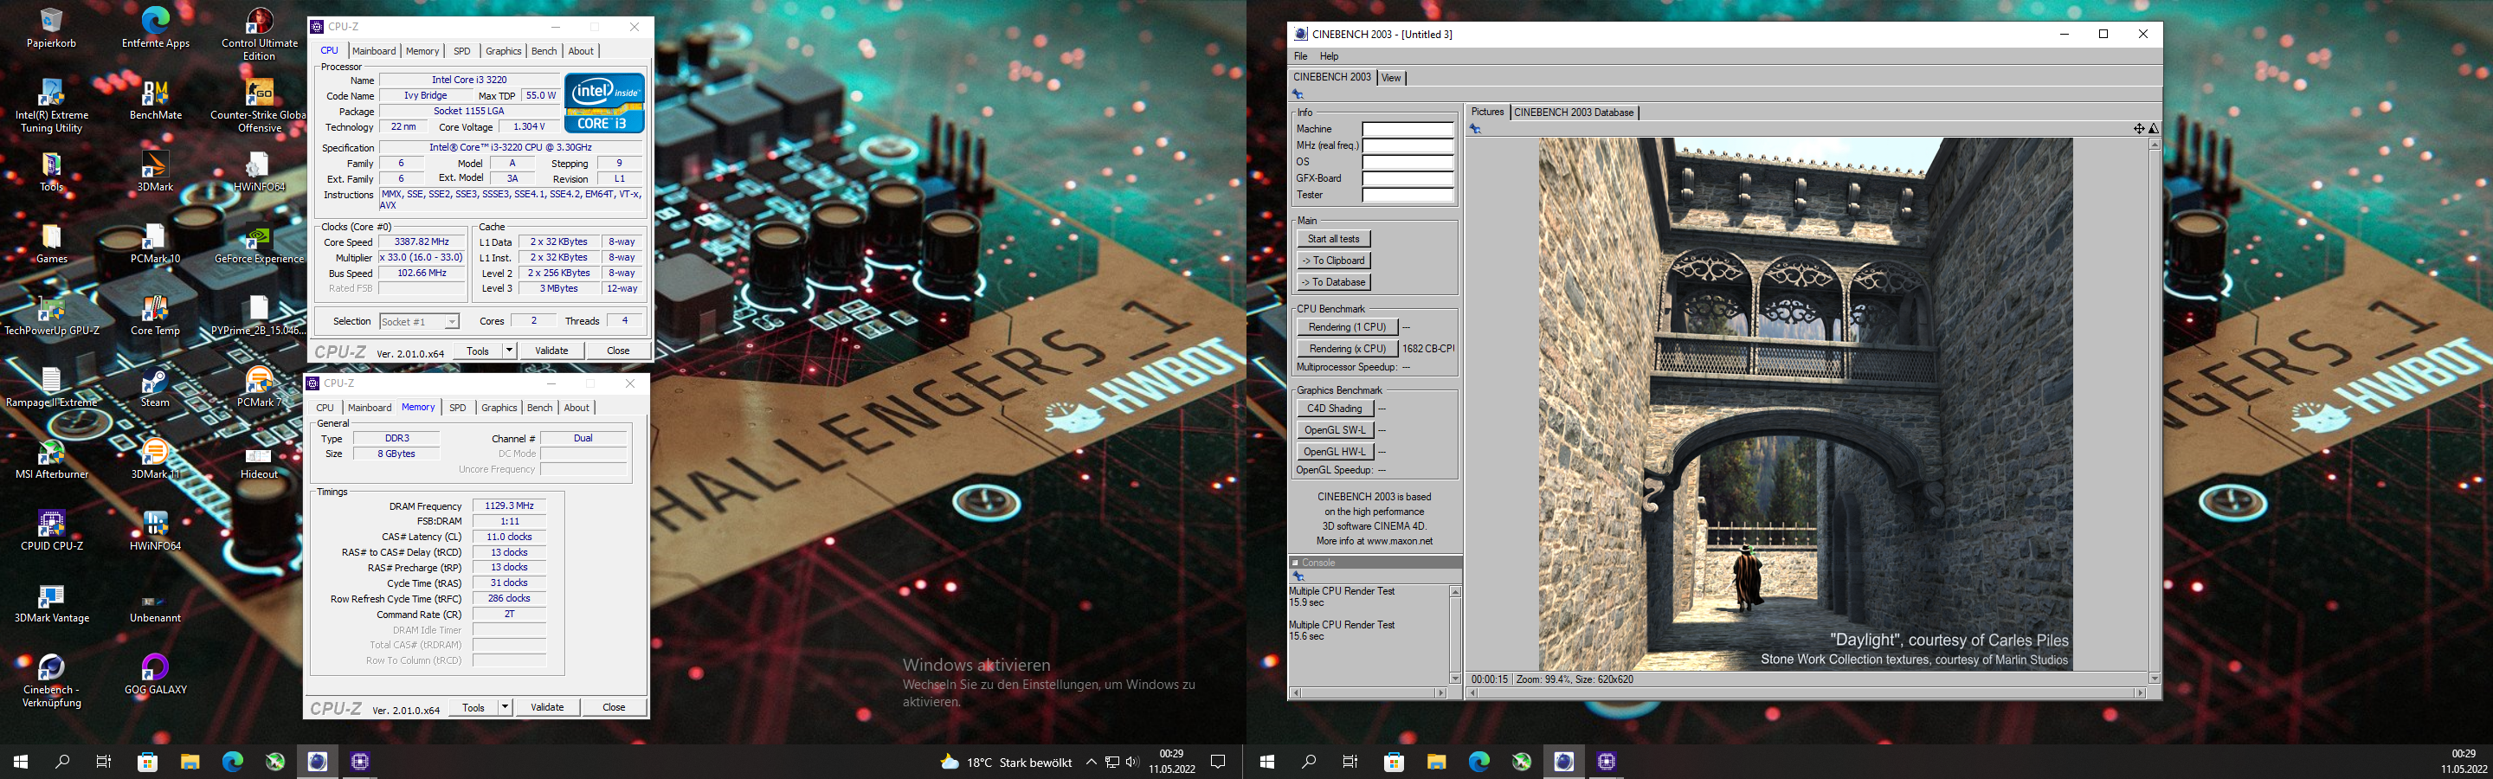The width and height of the screenshot is (2493, 779).
Task: Click Console scrollbar down arrow
Action: click(1454, 679)
